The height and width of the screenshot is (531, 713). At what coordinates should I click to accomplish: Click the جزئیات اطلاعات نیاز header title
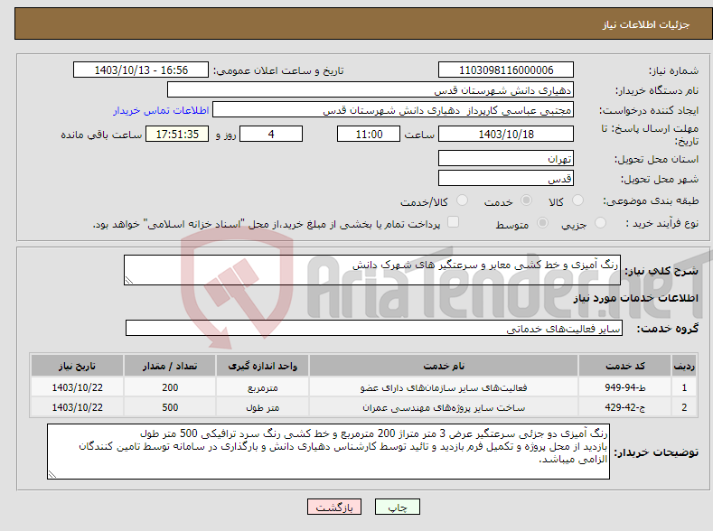[646, 24]
